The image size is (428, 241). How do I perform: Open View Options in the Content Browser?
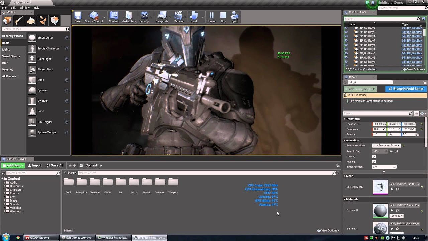click(x=328, y=230)
